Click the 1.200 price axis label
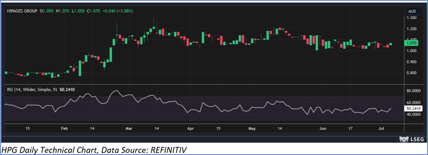Viewport: 428px width, 155px height. click(411, 29)
